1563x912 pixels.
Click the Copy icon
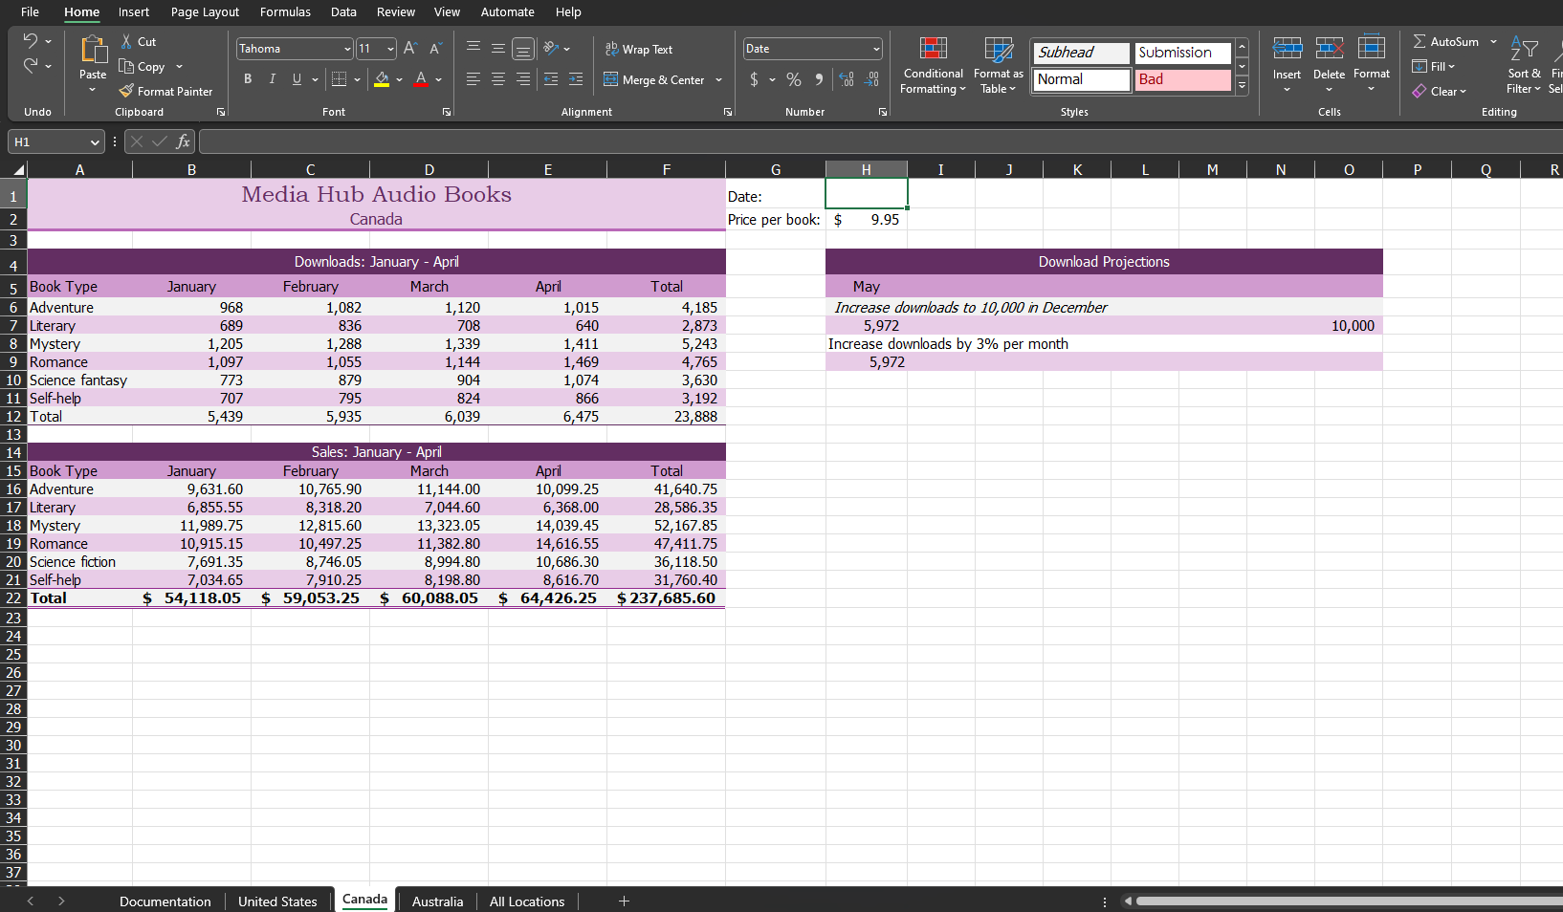(126, 66)
